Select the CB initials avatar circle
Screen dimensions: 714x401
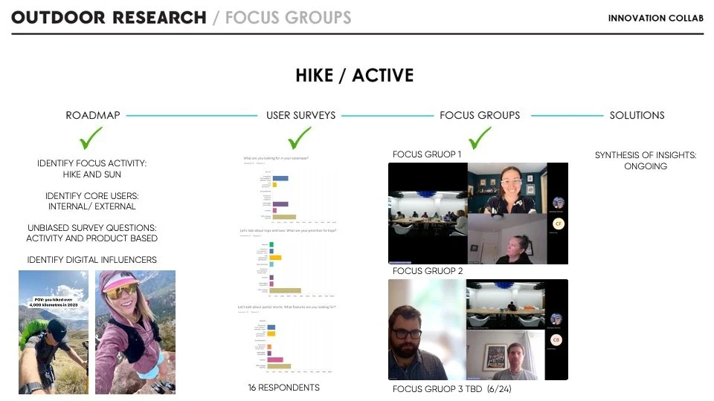(556, 339)
